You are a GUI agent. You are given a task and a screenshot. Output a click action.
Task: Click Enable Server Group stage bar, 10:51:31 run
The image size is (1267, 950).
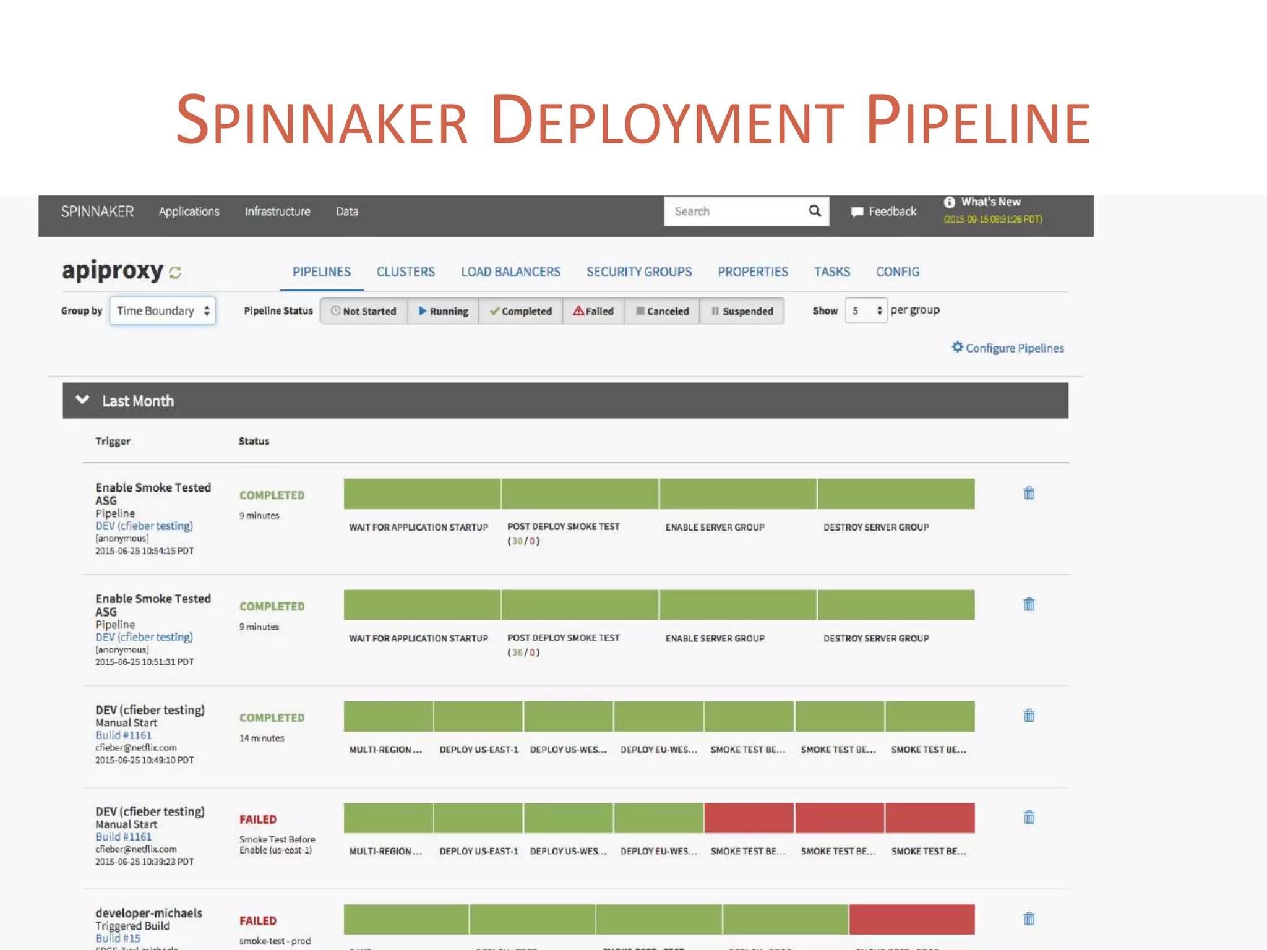point(738,605)
